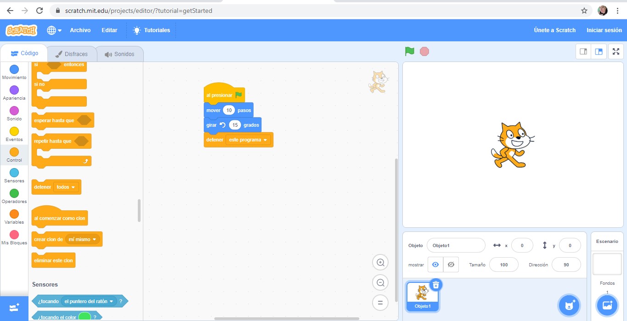627x321 pixels.
Task: Select the Operadores block category
Action: pyautogui.click(x=14, y=197)
